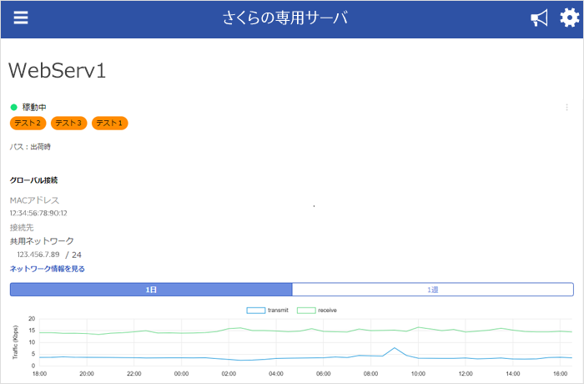584x384 pixels.
Task: Switch the traffic graph to 1日 tab
Action: tap(151, 290)
